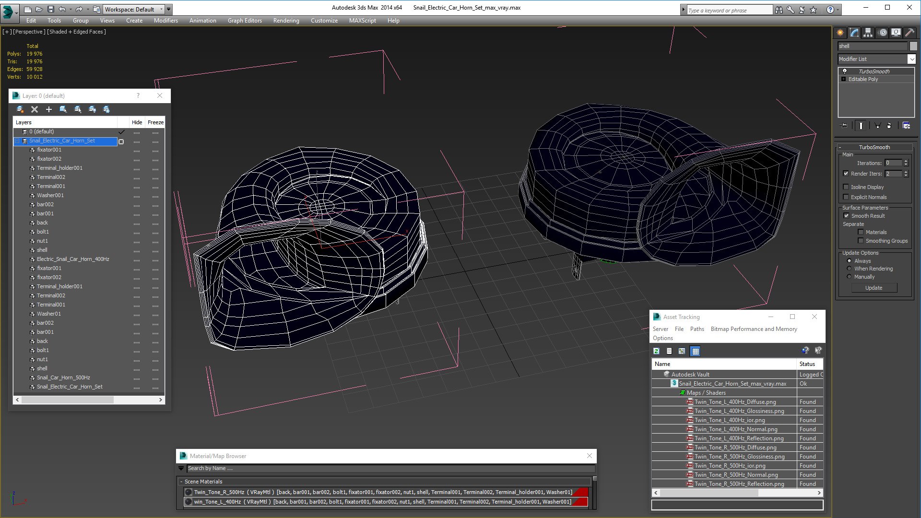Open the Create command panel tab
Screen dimensions: 921x518
840,33
